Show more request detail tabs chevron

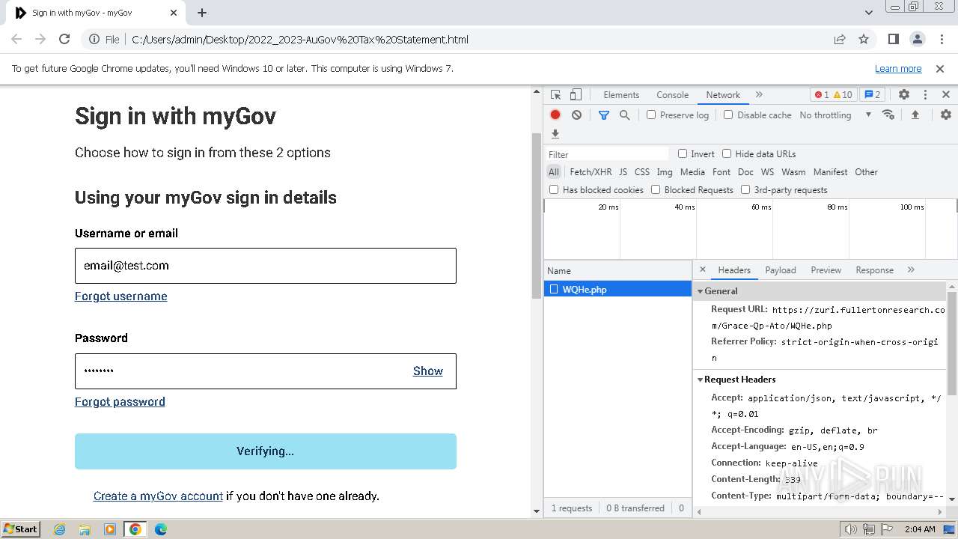tap(911, 269)
